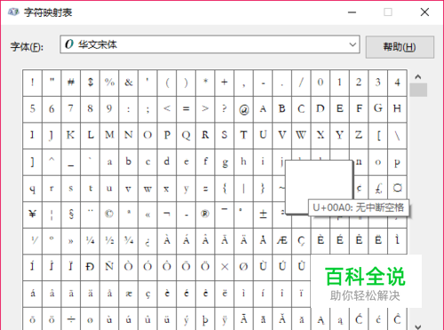
Task: Select the multiplication × sign cell
Action: point(225,267)
